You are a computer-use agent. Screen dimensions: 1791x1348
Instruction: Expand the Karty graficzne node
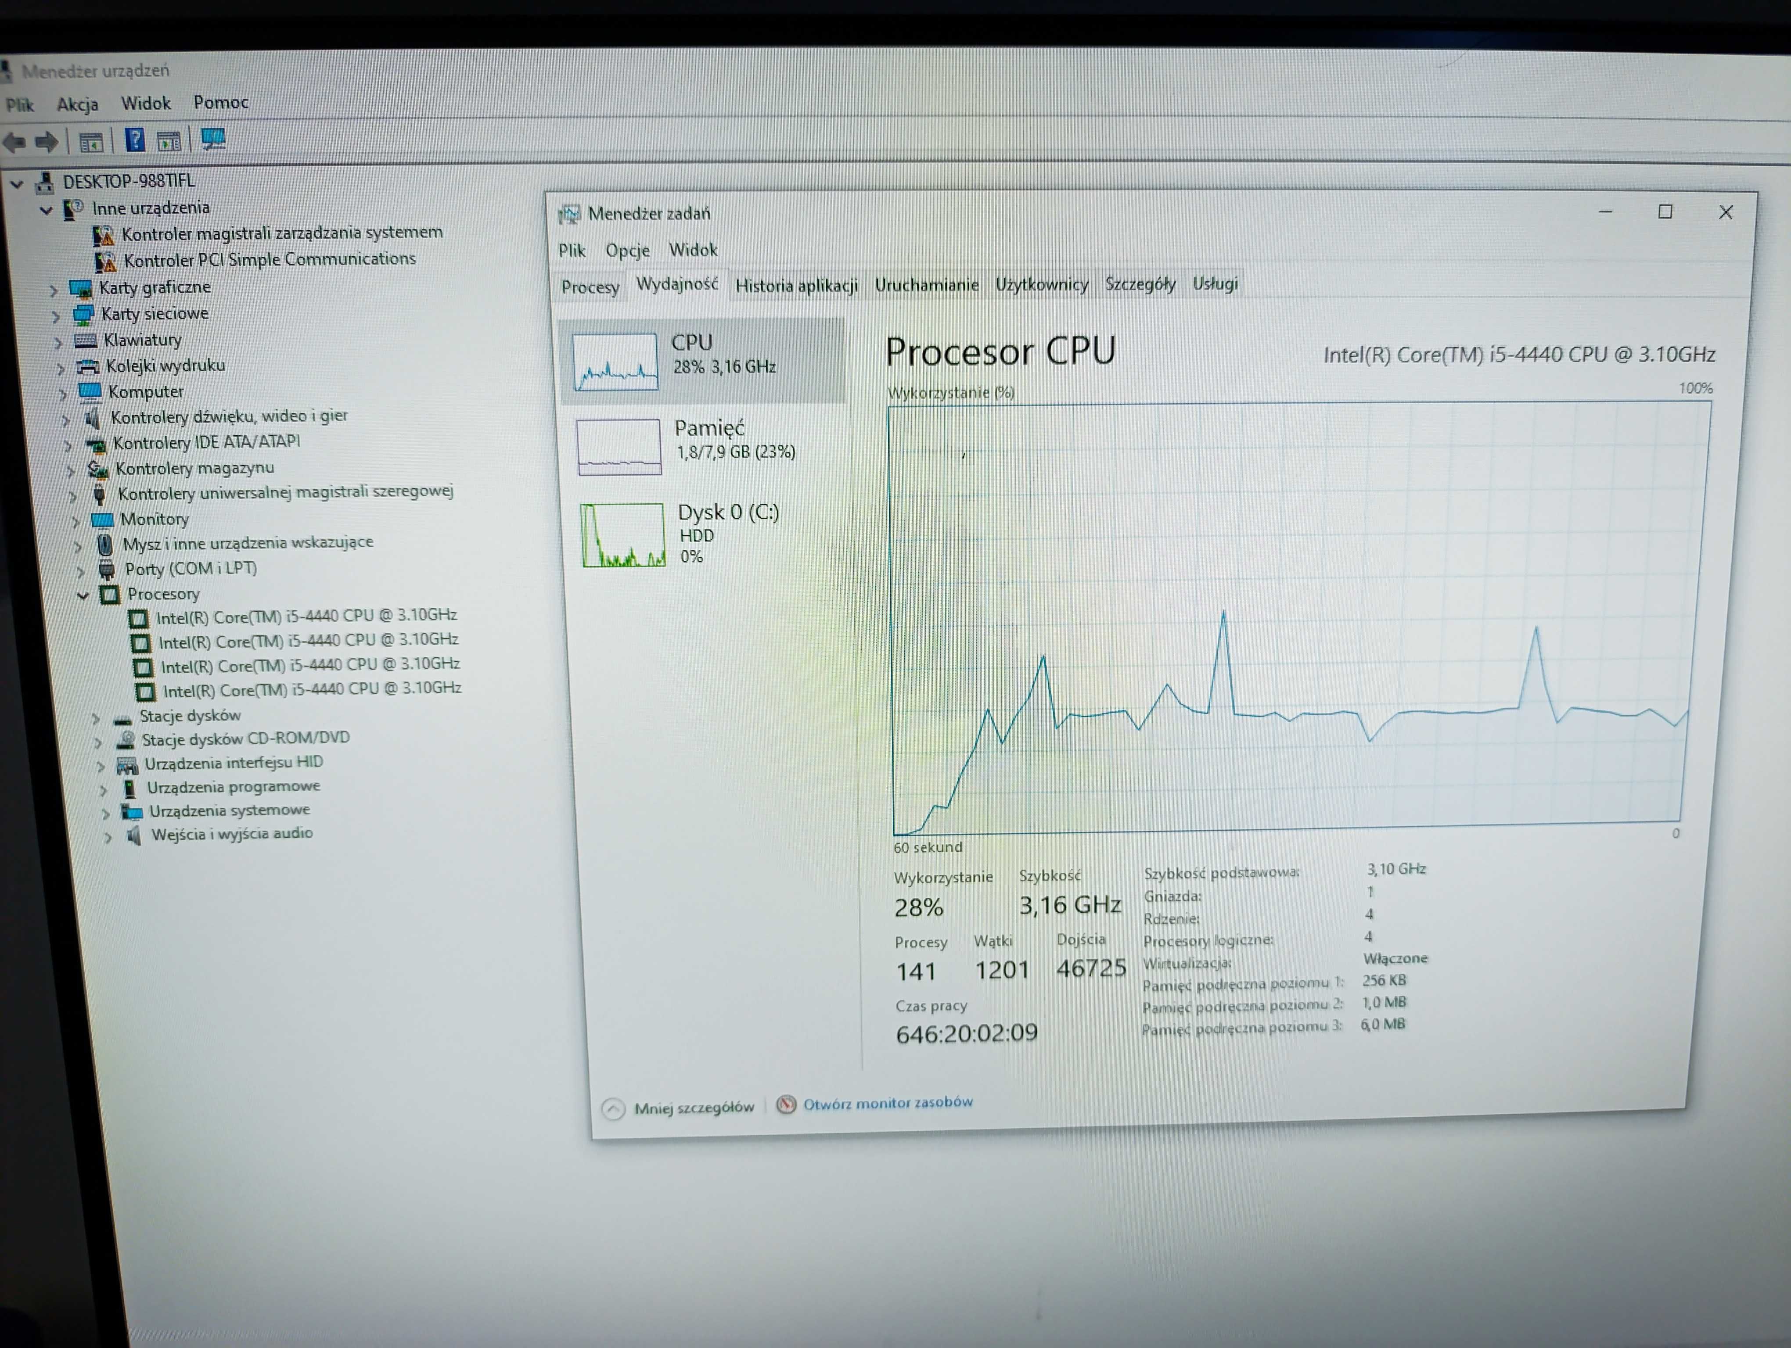click(54, 290)
